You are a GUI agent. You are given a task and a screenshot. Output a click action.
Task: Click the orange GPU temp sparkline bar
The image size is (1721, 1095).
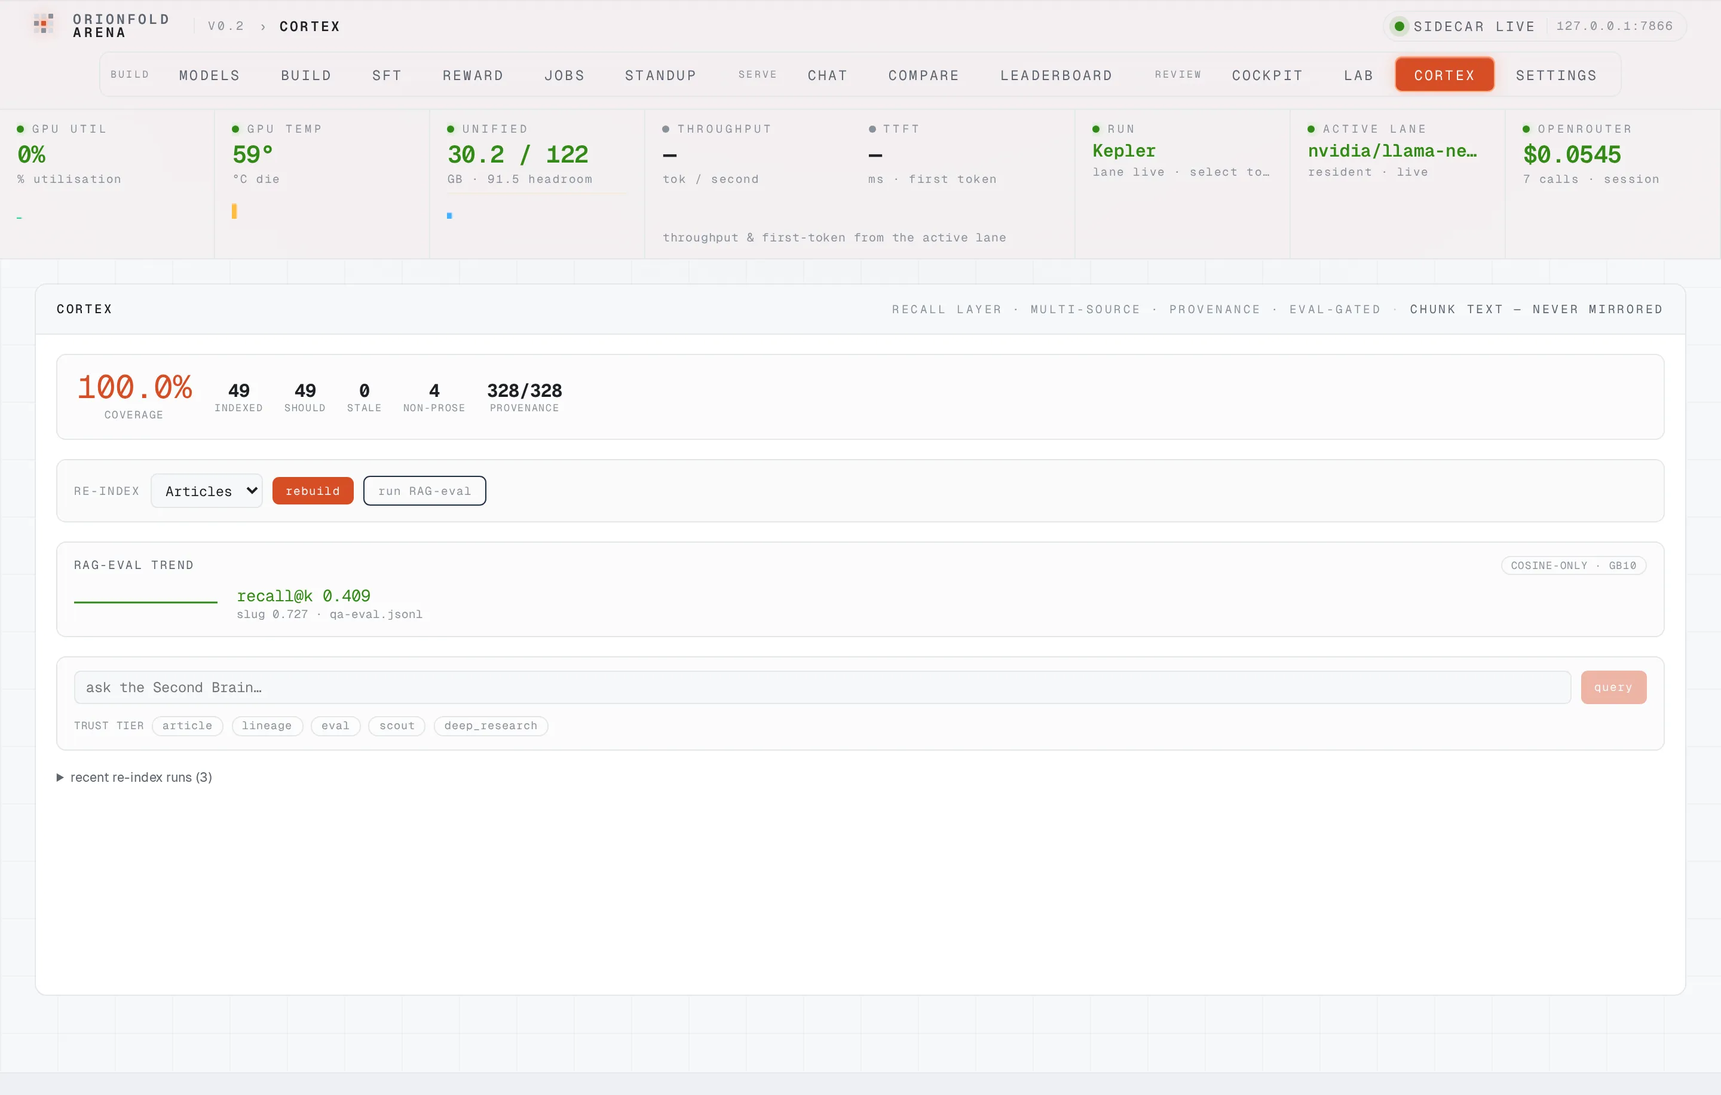pos(234,211)
